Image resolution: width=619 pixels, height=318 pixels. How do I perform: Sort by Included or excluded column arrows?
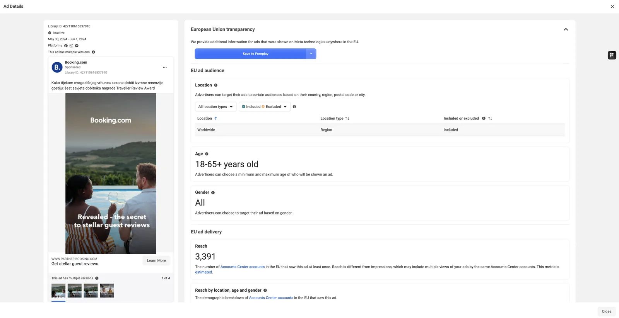490,119
